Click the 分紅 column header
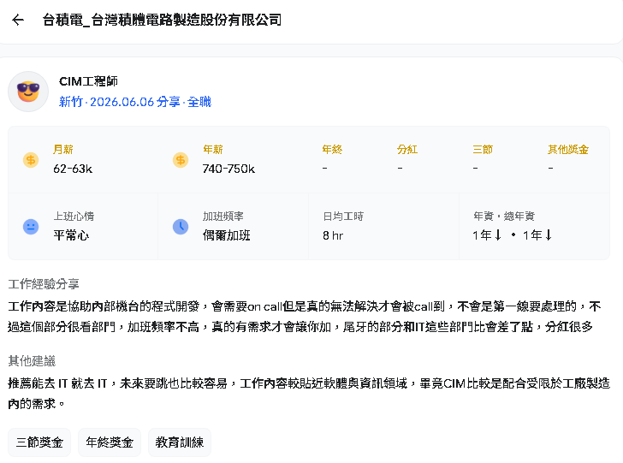This screenshot has width=623, height=463. [407, 150]
